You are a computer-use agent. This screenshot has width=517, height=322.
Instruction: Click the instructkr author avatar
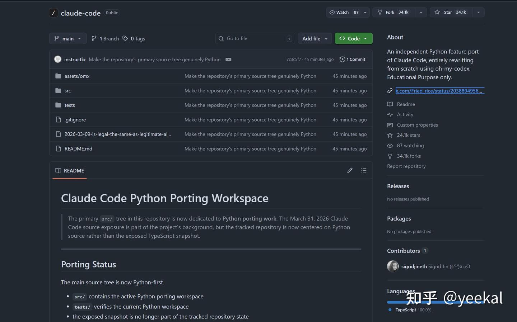(58, 59)
